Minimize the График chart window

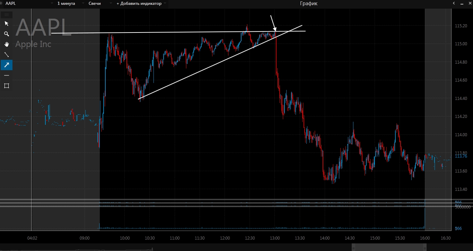coord(461,3)
